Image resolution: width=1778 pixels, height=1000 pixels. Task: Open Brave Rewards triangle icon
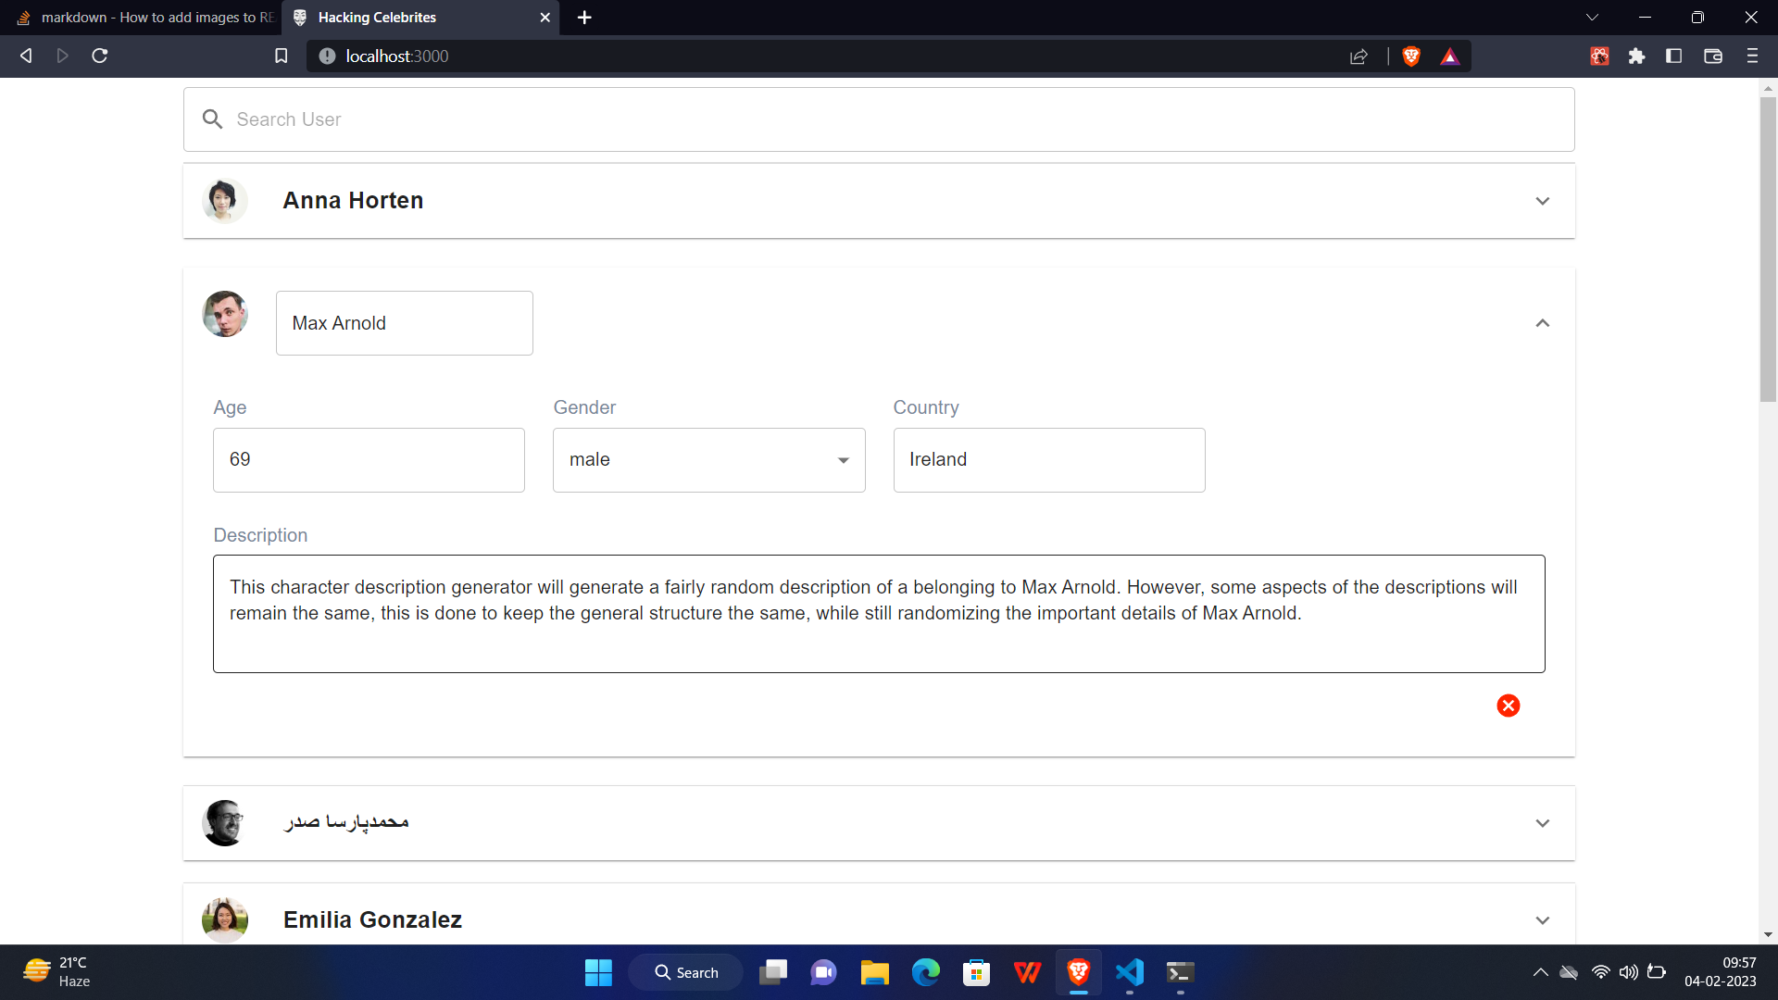pyautogui.click(x=1450, y=56)
